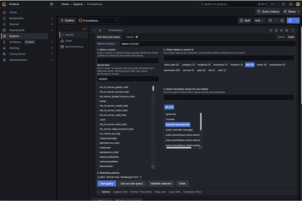Expand the Add dropdown menu

pyautogui.click(x=259, y=21)
